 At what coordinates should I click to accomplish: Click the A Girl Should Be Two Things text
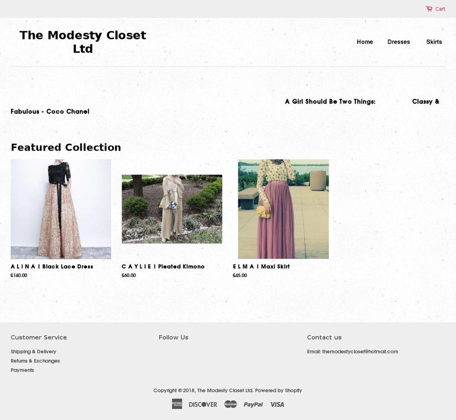click(x=330, y=102)
